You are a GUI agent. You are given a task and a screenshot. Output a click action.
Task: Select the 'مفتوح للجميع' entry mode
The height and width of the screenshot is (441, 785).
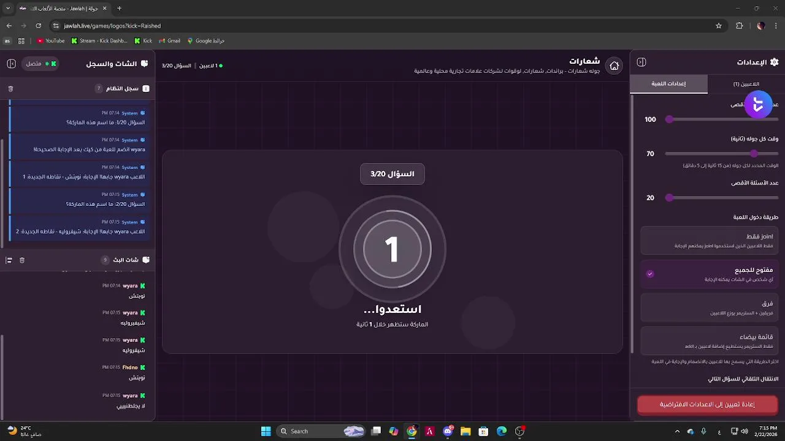click(710, 274)
